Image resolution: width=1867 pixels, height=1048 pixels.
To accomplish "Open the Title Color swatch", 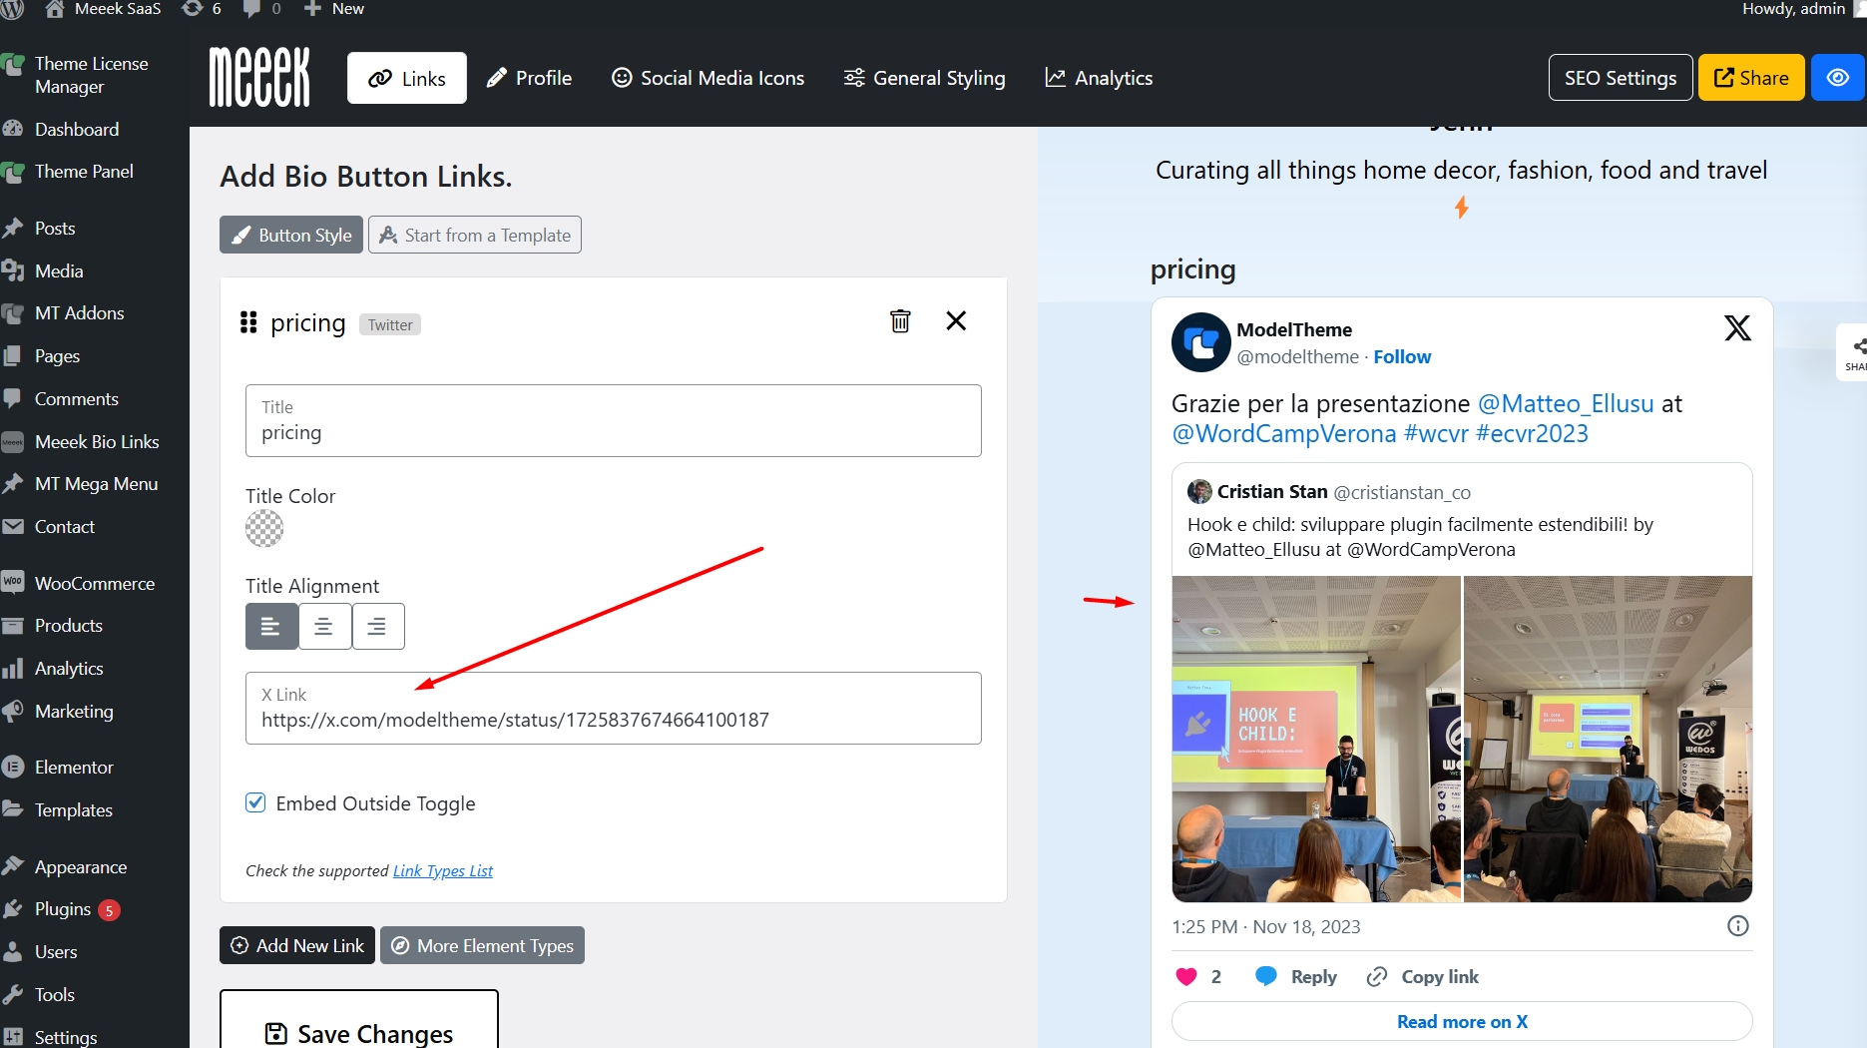I will click(264, 528).
